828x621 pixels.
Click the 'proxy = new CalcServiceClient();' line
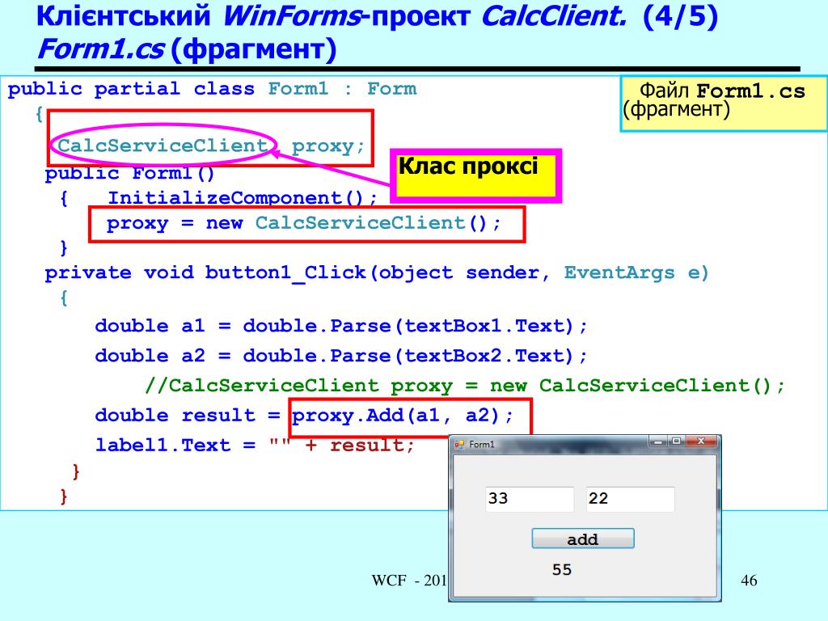point(304,223)
